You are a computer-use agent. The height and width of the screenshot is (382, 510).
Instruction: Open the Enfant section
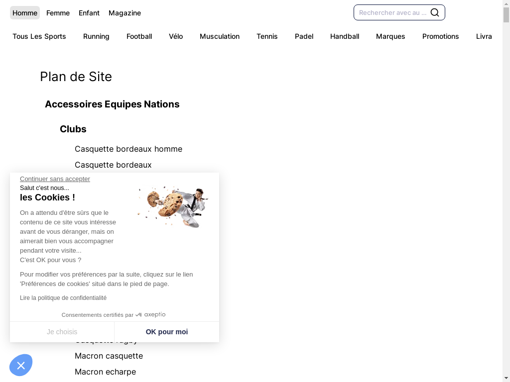click(x=89, y=13)
